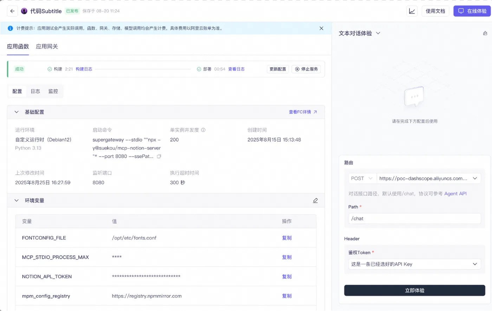This screenshot has width=492, height=311.
Task: Click the last modified time 2025年8月25日 16:27:59
Action: [x=43, y=183]
